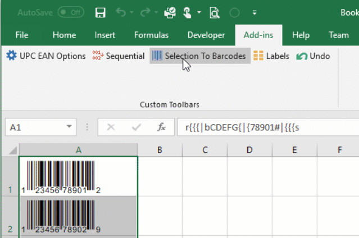Image resolution: width=359 pixels, height=238 pixels.
Task: Click the Cancel X in formula bar
Action: 111,127
